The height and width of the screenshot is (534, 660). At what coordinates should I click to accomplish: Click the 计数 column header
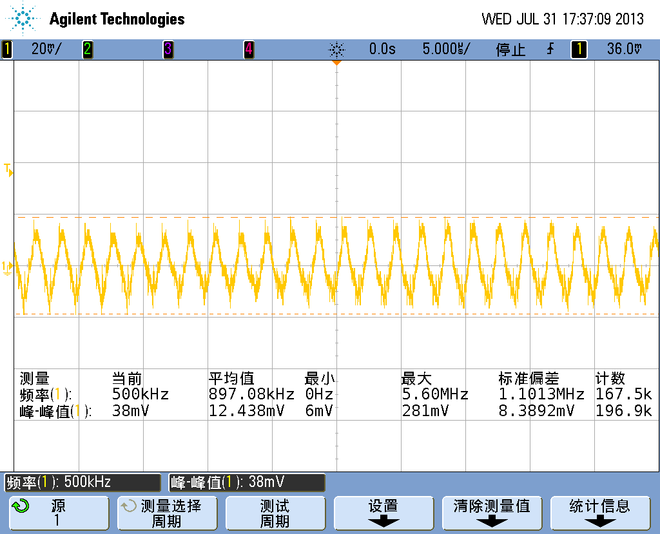[x=610, y=378]
